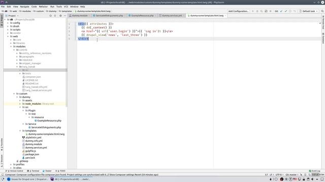The image size is (325, 182).
Task: Switch to the ExampleResource.php editor tab
Action: (142, 16)
